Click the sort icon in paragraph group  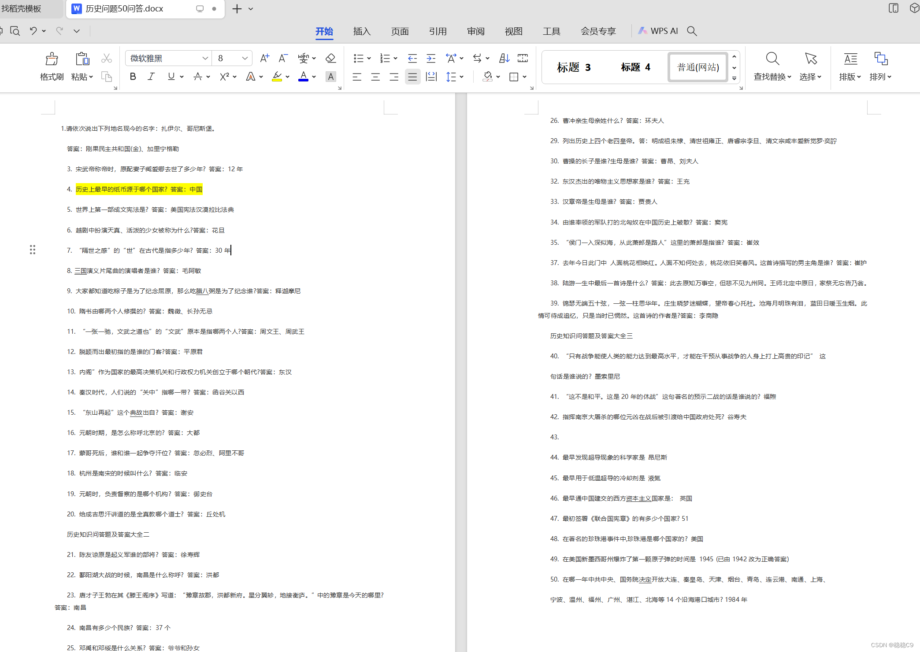pyautogui.click(x=504, y=58)
